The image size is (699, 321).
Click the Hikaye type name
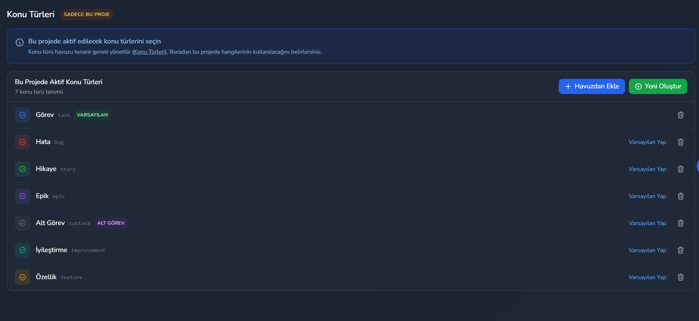click(x=46, y=169)
